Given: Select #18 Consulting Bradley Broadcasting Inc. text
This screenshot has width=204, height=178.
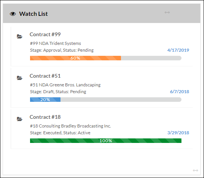Looking at the screenshot, I should (x=70, y=126).
